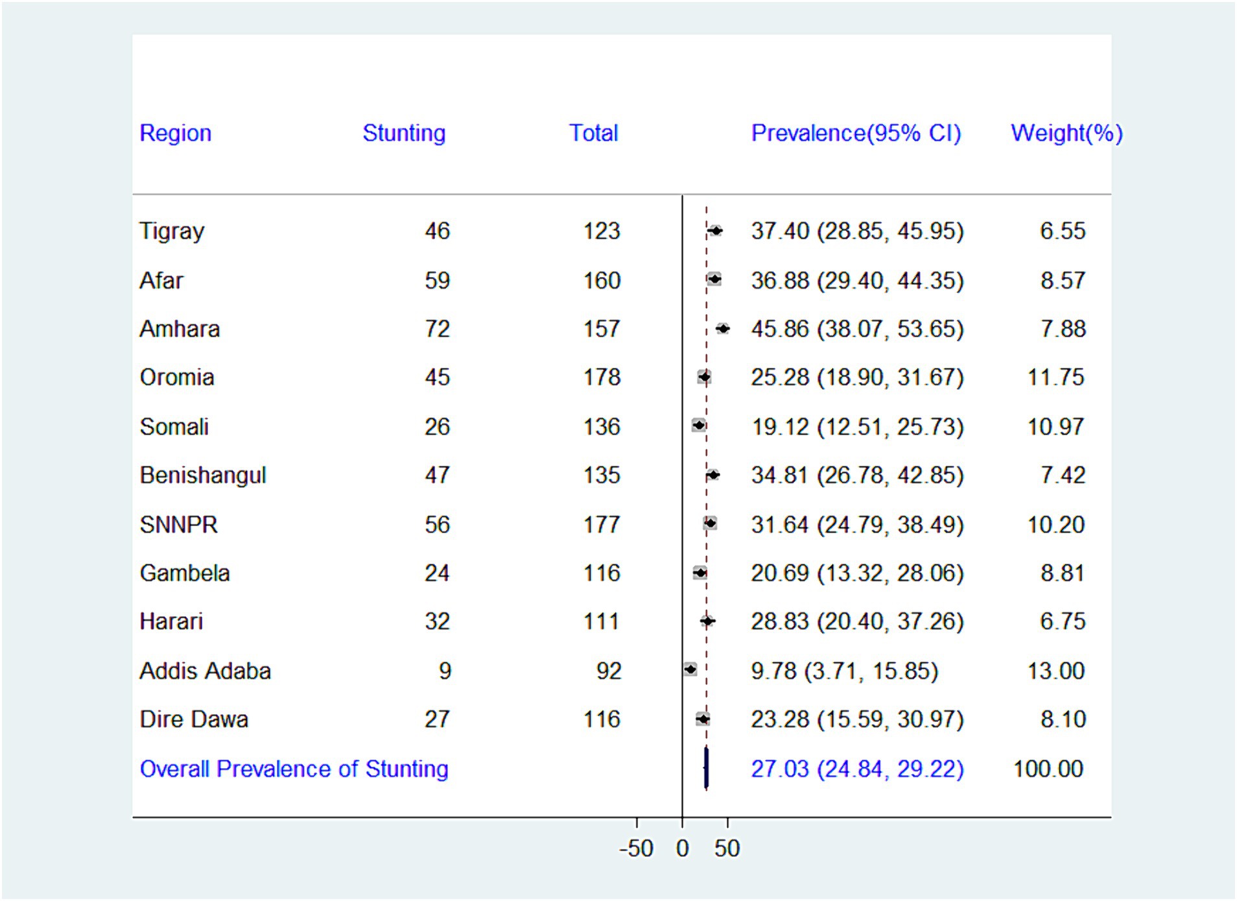Click Addis Adaba weight 13.00
1237x901 pixels.
tap(1056, 670)
